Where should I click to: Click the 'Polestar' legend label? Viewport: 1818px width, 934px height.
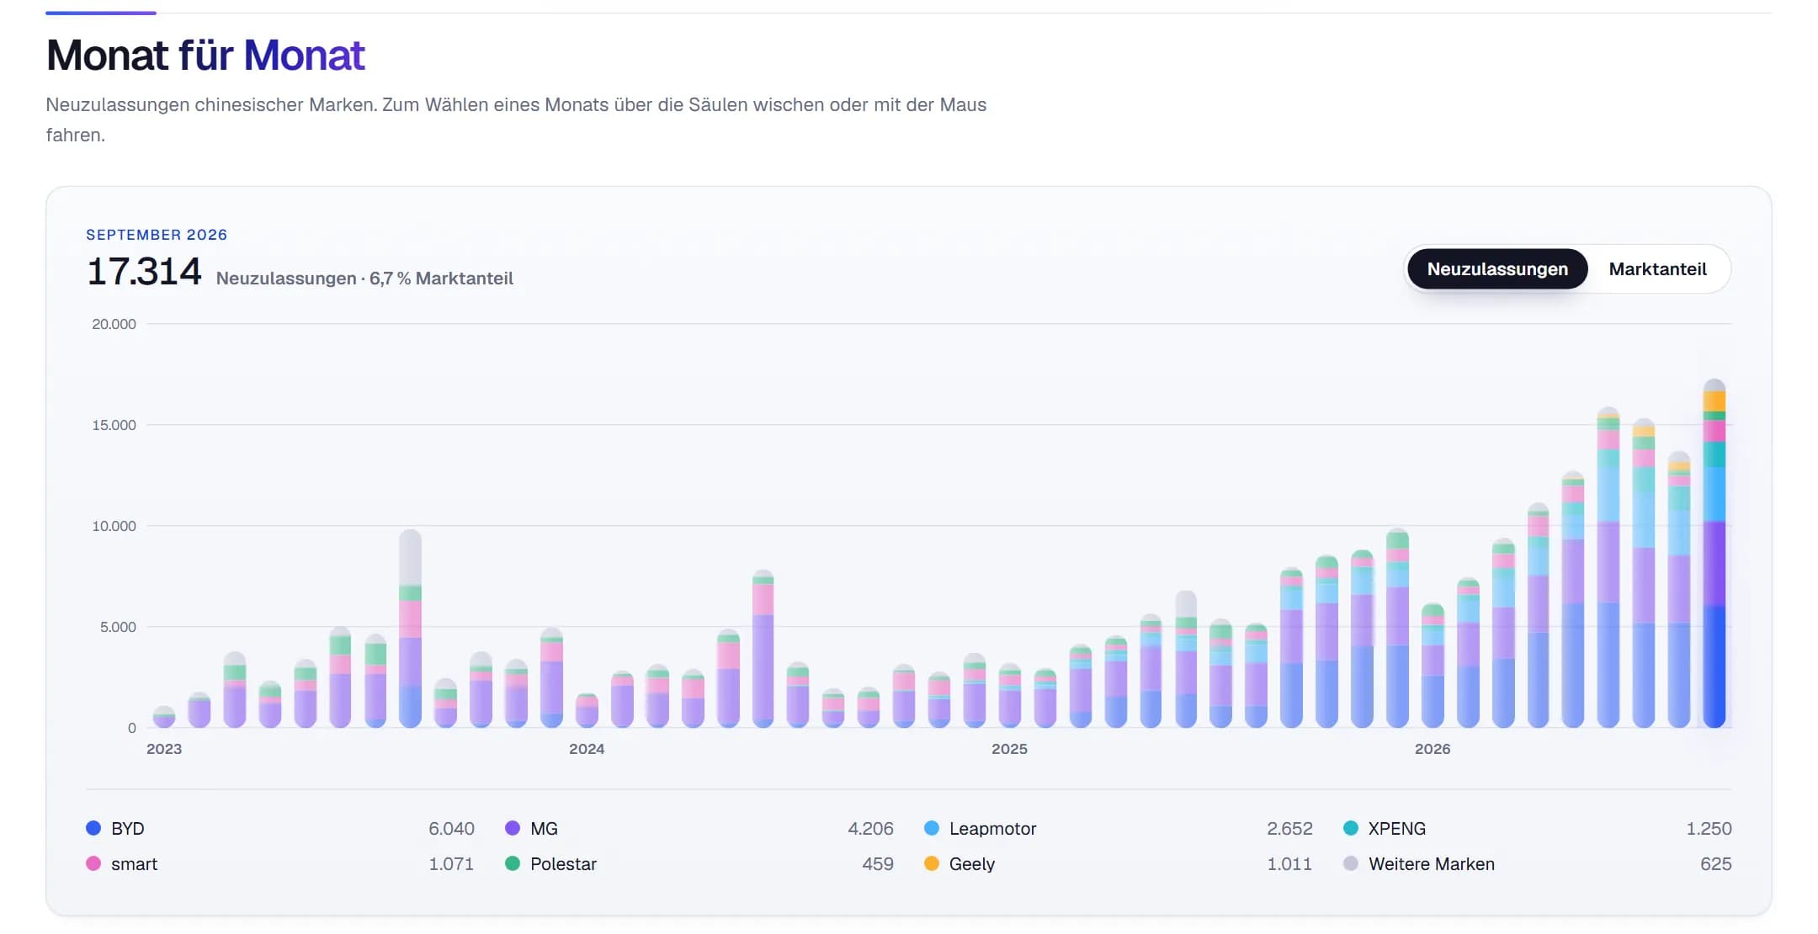[564, 863]
